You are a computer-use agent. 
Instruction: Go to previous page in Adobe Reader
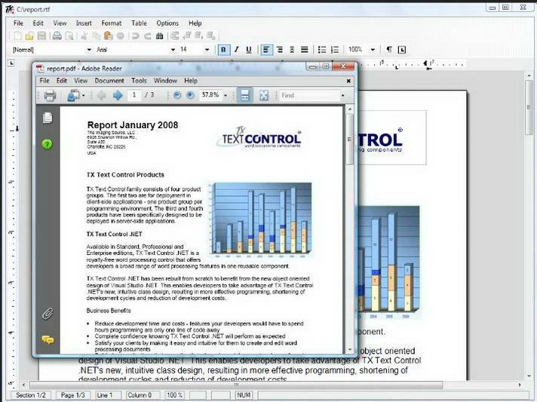[x=101, y=96]
